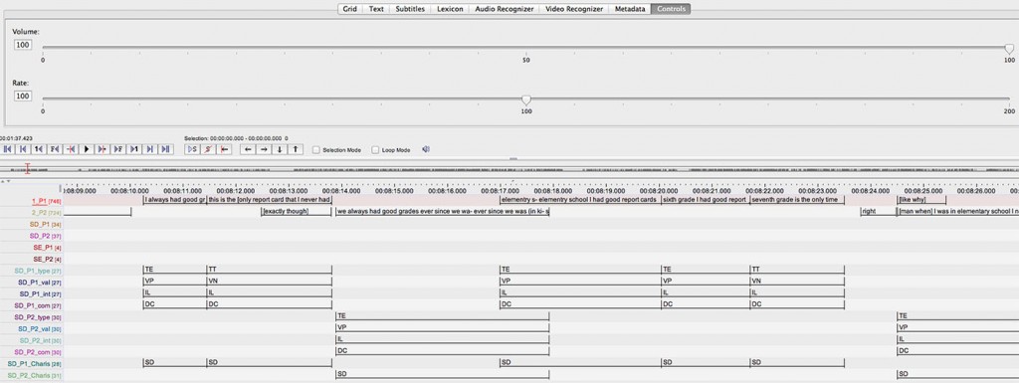The width and height of the screenshot is (1019, 383).
Task: Click the Volume slider handle
Action: tap(1009, 49)
